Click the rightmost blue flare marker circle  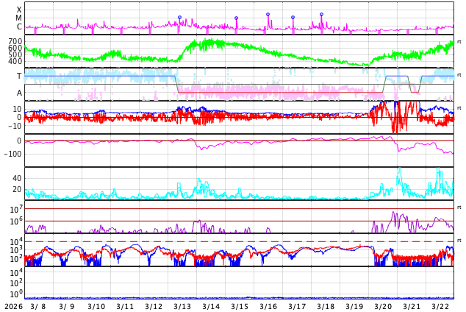321,14
